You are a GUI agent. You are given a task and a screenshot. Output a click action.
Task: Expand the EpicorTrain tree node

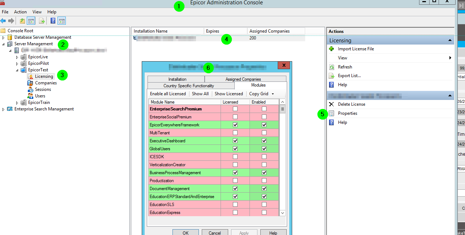17,103
